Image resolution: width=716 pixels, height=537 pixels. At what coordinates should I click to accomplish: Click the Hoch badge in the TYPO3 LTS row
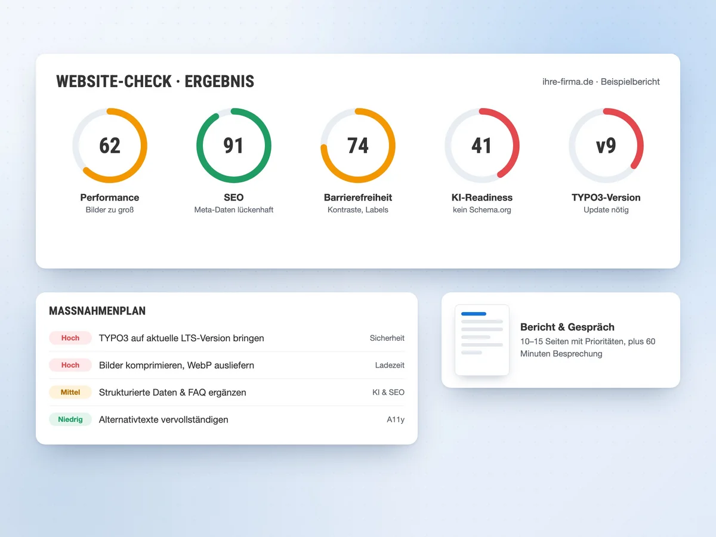(70, 338)
